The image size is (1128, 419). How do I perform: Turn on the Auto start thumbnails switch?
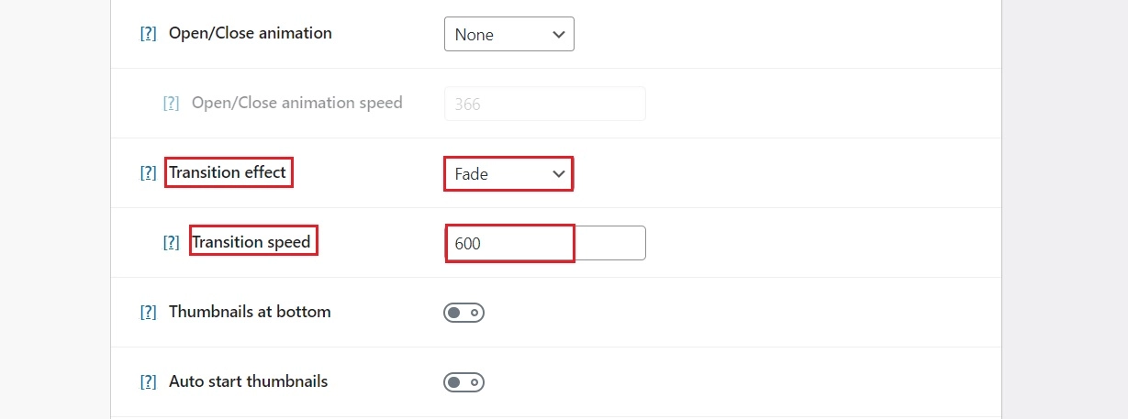click(463, 382)
